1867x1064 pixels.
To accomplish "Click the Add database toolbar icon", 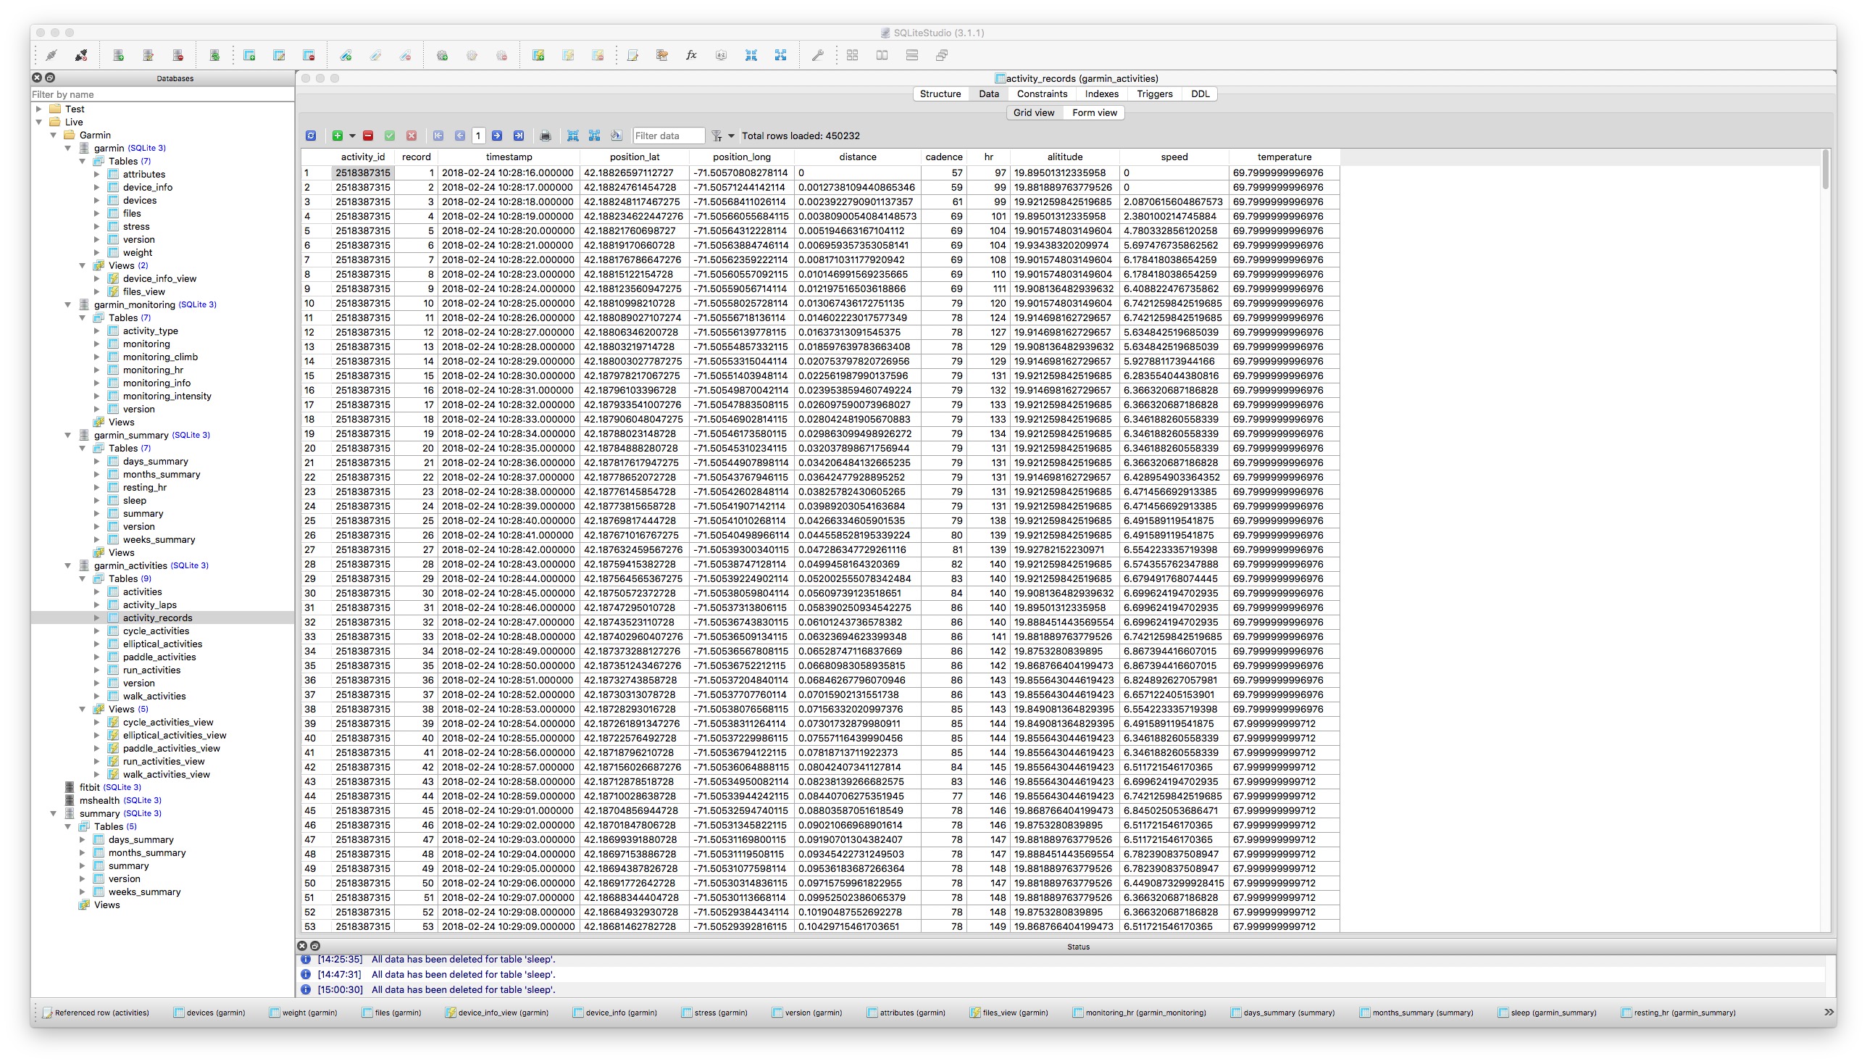I will point(118,55).
